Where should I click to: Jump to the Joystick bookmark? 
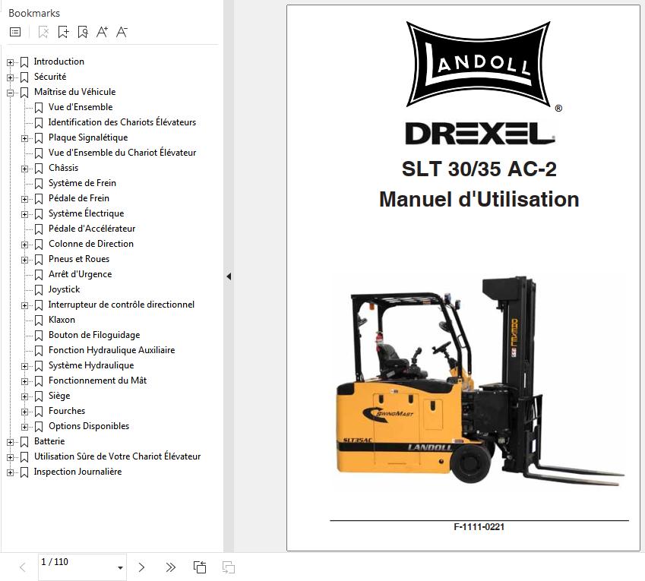pos(64,290)
